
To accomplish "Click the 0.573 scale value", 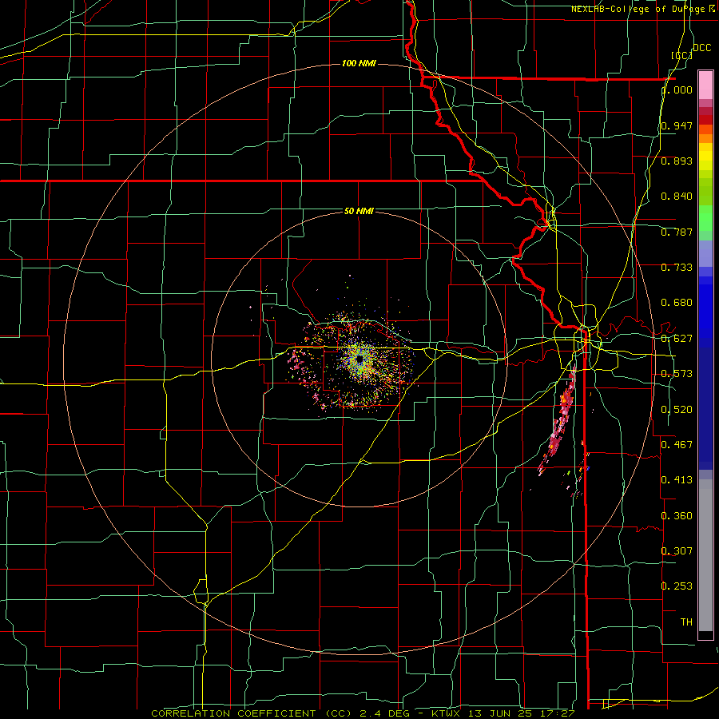I will pos(677,374).
